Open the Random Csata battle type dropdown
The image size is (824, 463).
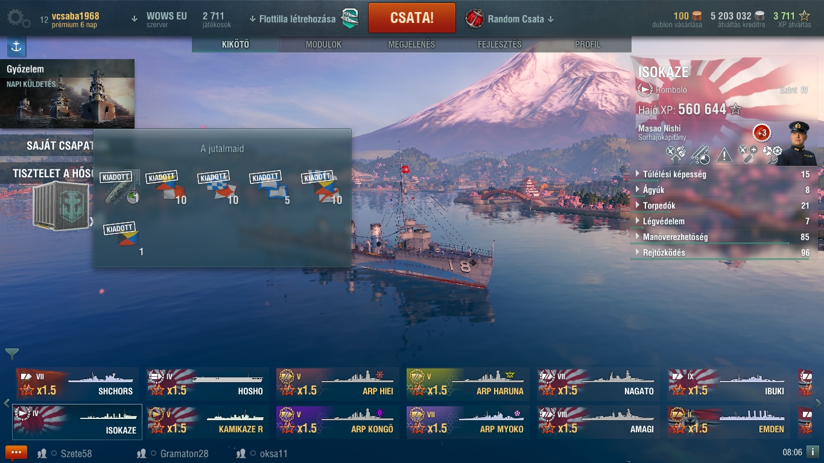pos(510,19)
